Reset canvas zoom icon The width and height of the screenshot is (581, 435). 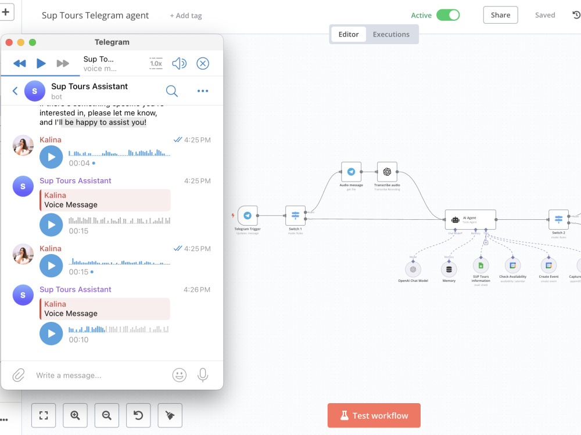point(138,415)
